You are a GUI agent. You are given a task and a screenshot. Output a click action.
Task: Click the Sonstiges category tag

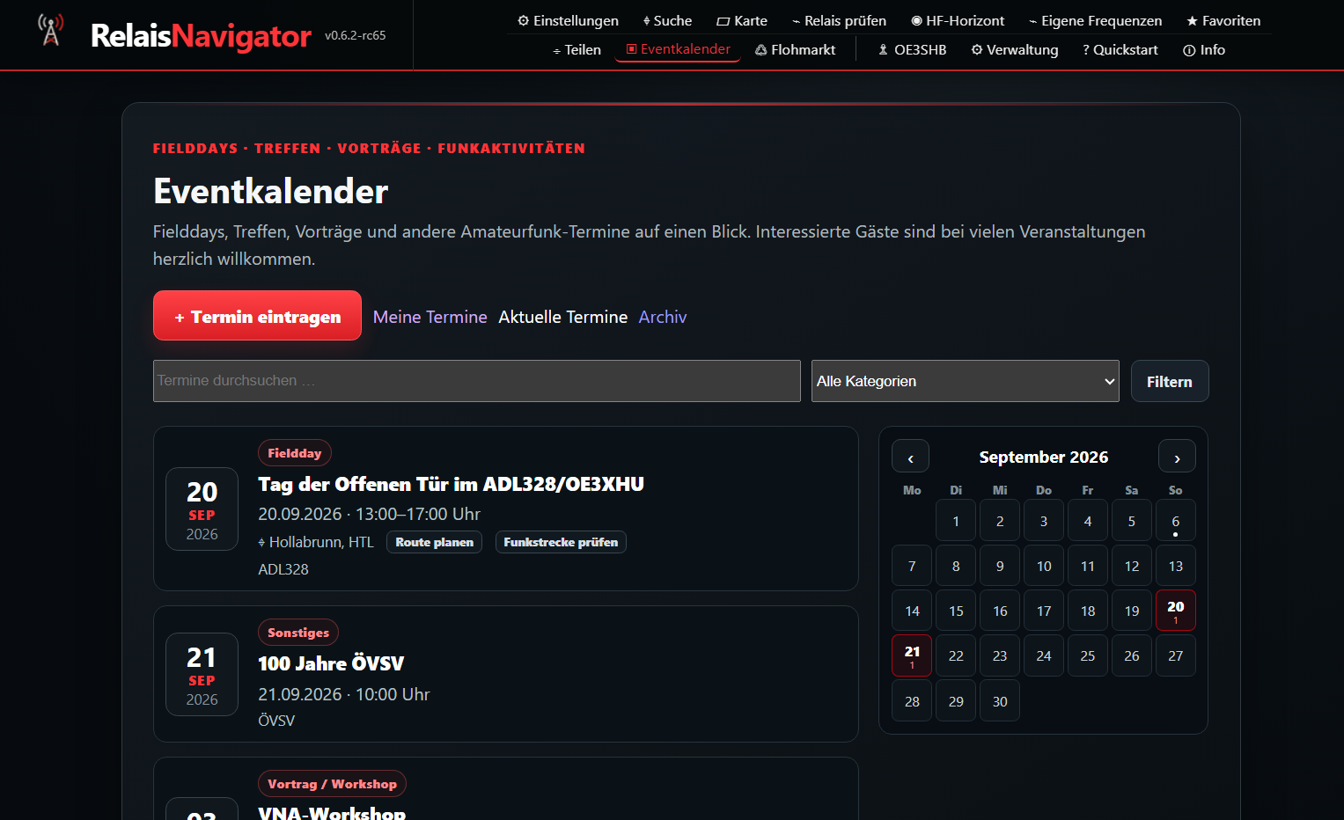[298, 633]
